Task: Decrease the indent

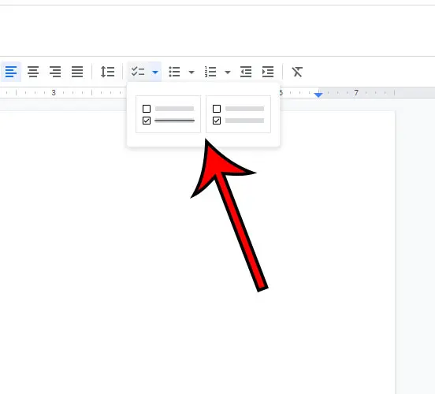Action: pos(246,72)
